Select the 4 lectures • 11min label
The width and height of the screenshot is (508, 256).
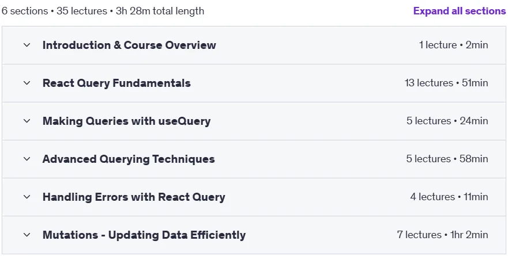449,197
